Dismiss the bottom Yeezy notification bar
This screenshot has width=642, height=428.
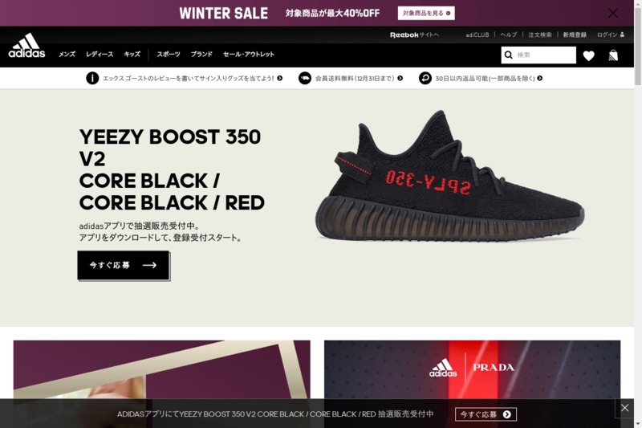[x=624, y=407]
